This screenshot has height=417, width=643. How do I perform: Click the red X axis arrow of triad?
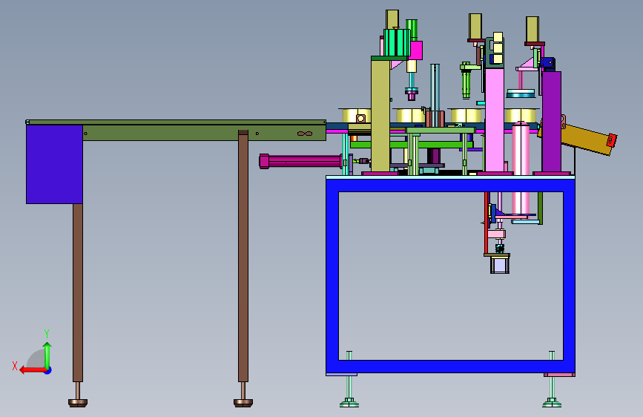click(33, 370)
